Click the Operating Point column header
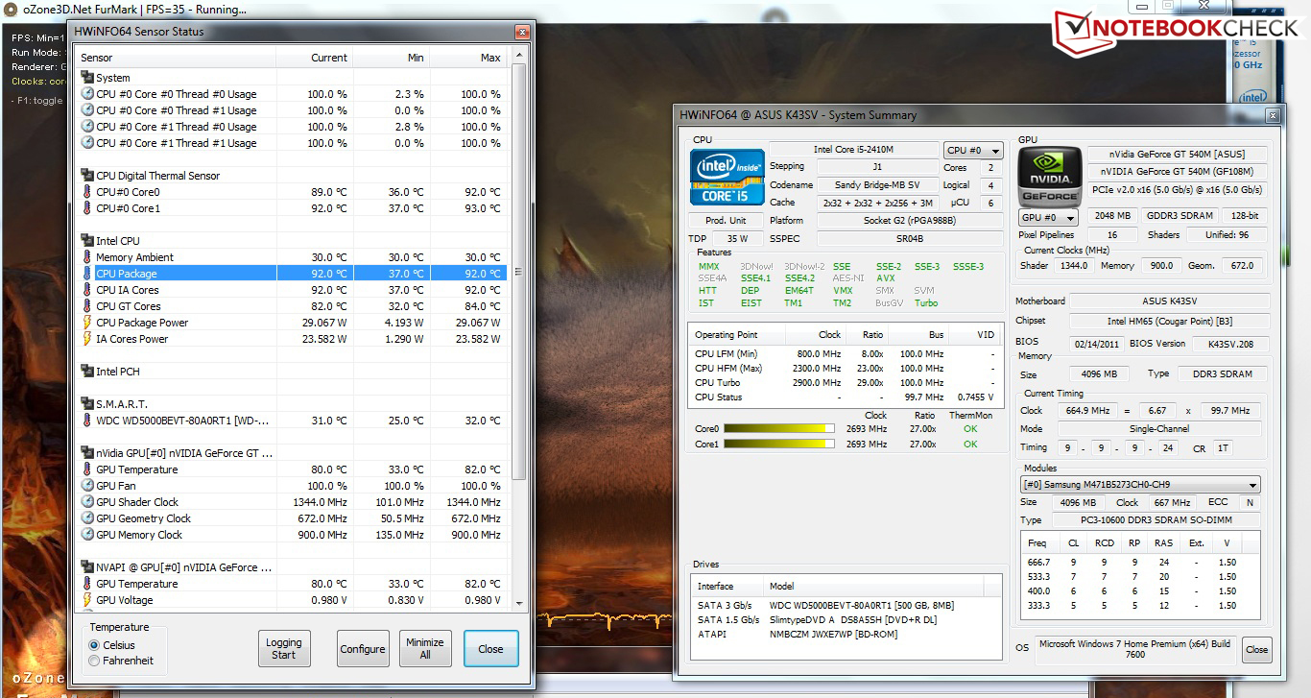 737,335
